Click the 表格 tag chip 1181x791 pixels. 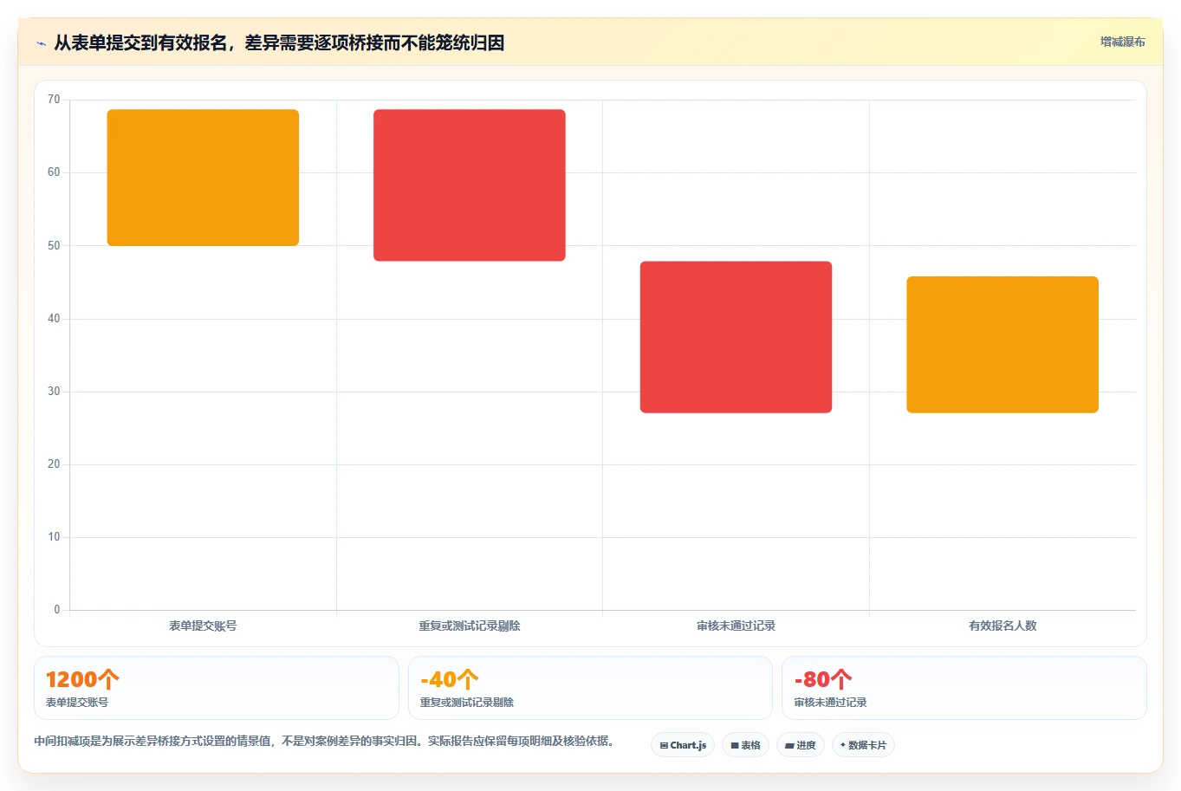(x=745, y=745)
